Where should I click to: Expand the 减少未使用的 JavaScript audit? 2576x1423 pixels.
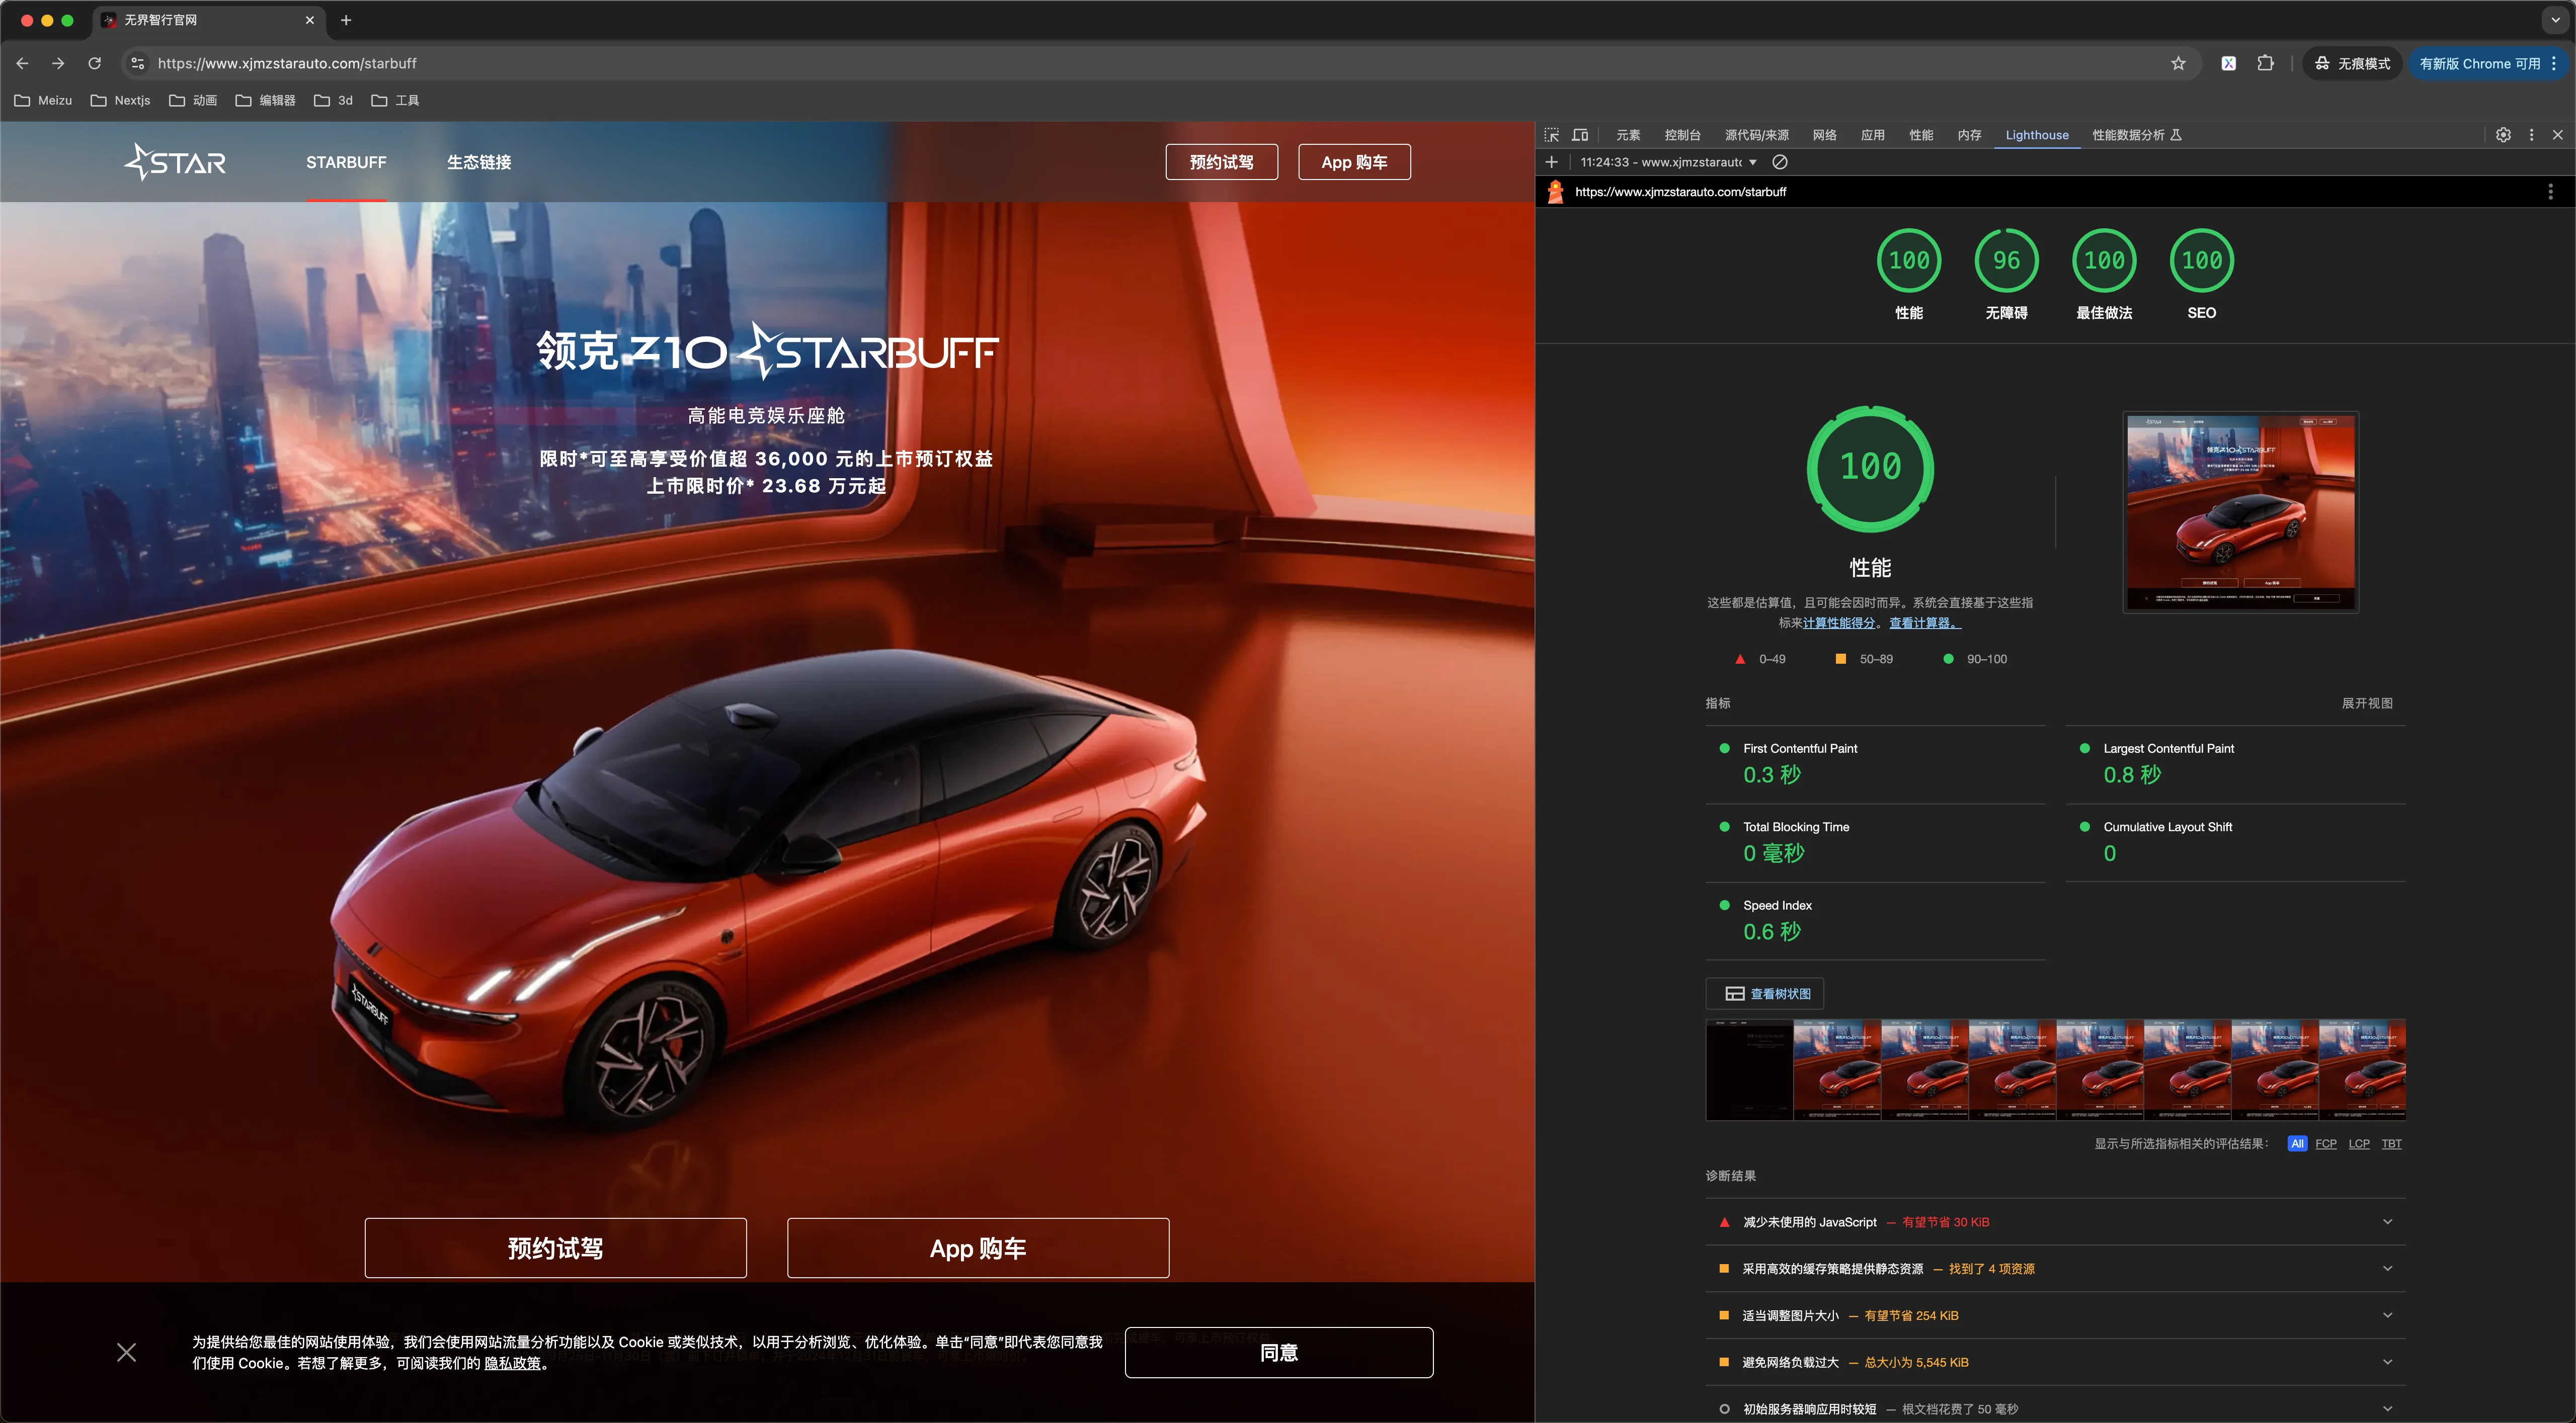point(2055,1221)
